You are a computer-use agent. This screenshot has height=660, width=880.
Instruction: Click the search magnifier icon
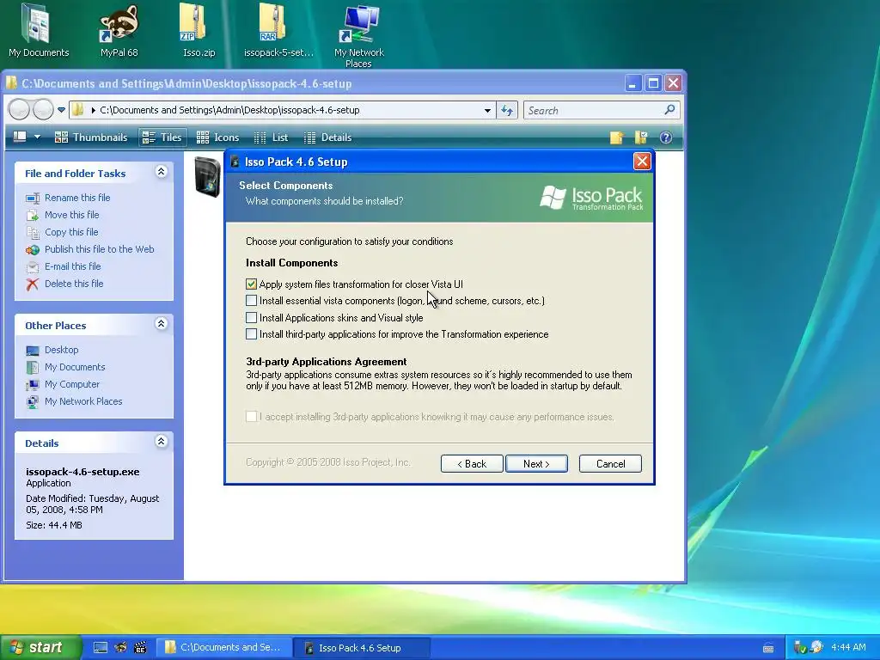click(669, 110)
